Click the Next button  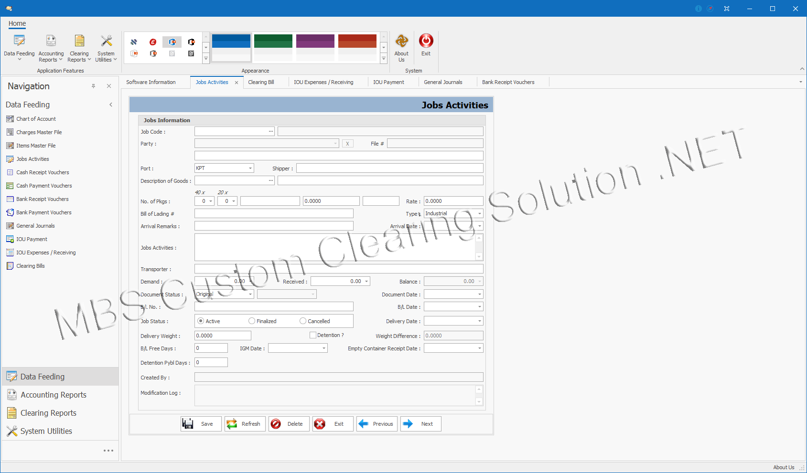pos(421,424)
